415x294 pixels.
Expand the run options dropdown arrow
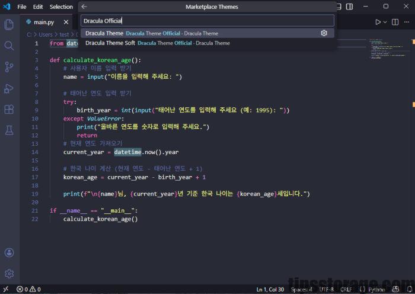pos(385,22)
